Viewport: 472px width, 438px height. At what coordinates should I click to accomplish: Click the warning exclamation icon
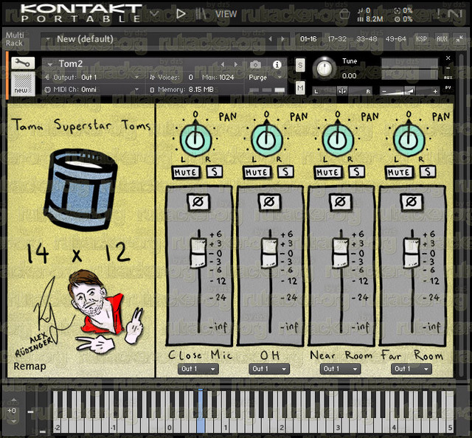439,13
